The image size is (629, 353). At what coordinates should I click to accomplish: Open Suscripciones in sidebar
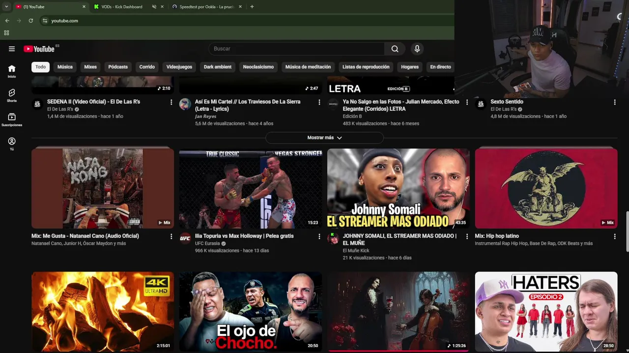(x=12, y=120)
